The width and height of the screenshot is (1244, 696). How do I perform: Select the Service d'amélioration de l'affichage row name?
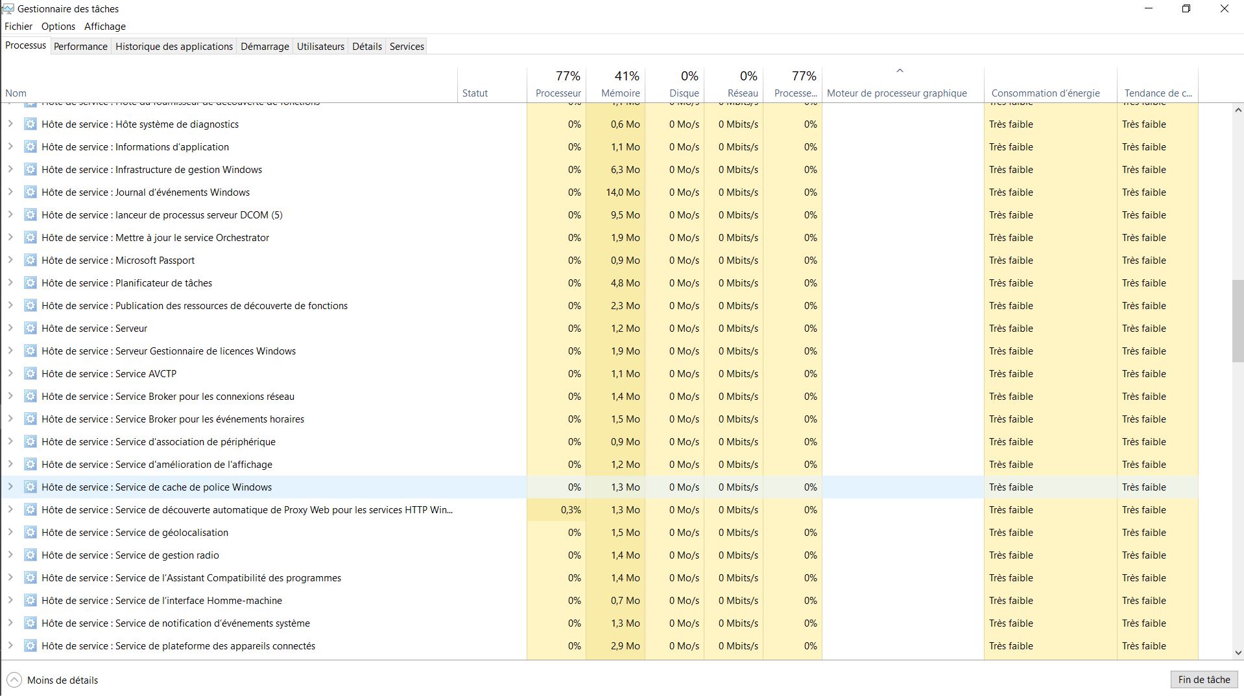pos(157,465)
